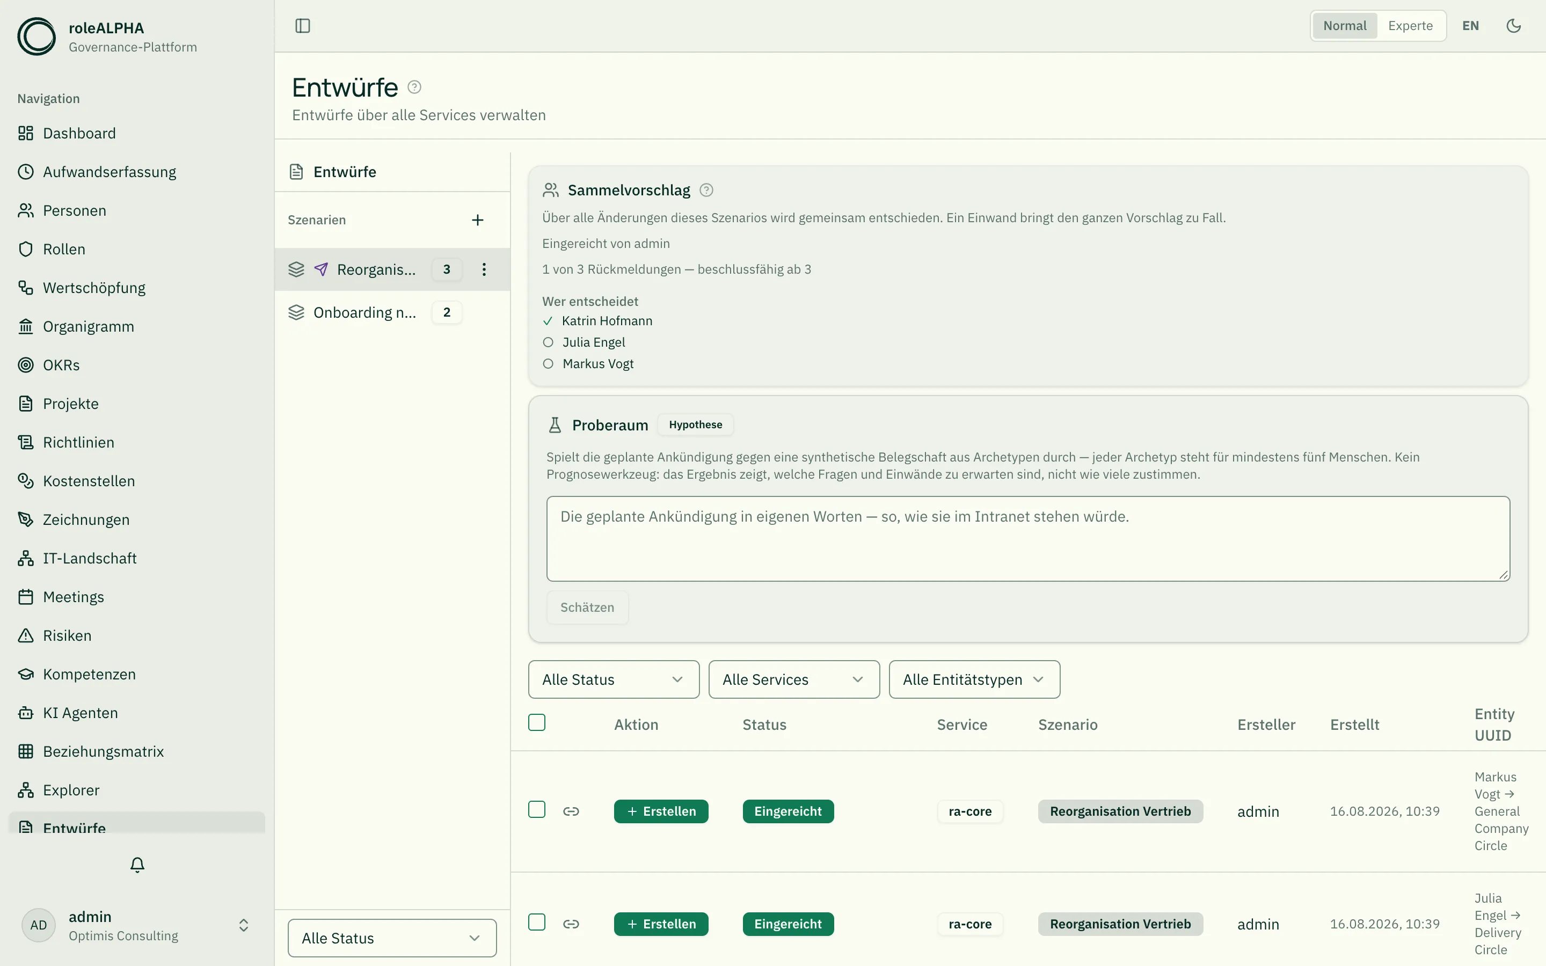This screenshot has width=1546, height=966.
Task: Open Dashboard from sidebar
Action: coord(137,133)
